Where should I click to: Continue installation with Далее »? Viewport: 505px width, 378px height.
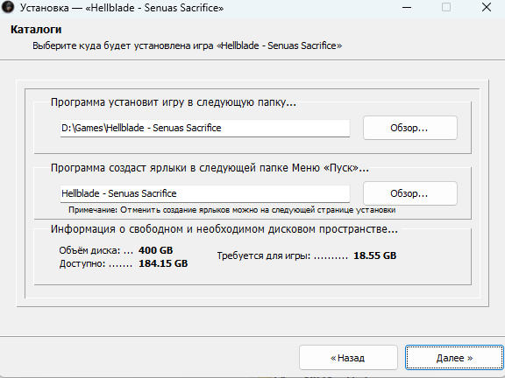tap(454, 358)
